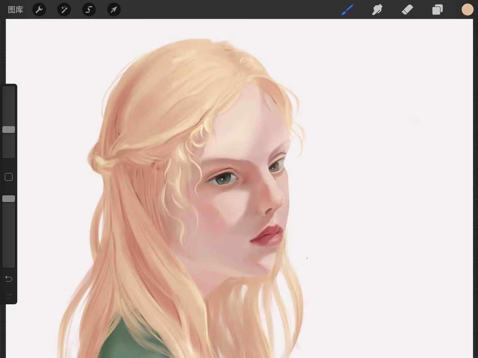Tap the green clothing on the canvas
Image resolution: width=478 pixels, height=358 pixels.
coord(129,341)
